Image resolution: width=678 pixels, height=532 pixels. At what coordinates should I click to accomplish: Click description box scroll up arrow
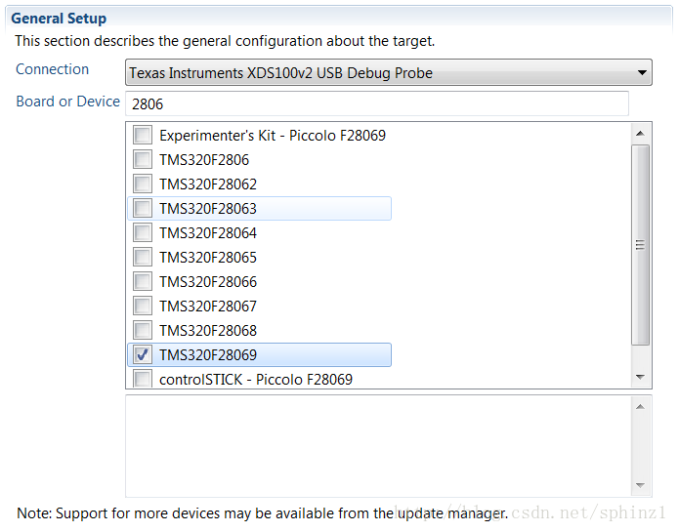coord(640,407)
